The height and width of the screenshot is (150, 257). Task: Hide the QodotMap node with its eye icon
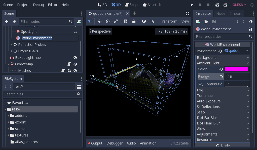[x=75, y=64]
